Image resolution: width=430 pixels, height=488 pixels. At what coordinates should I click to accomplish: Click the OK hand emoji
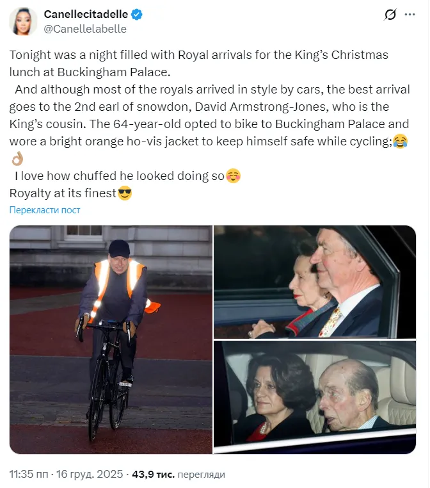pyautogui.click(x=17, y=159)
